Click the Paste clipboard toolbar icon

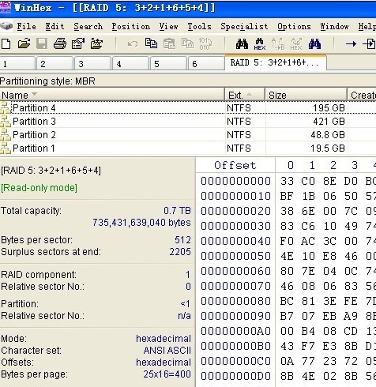(x=169, y=43)
